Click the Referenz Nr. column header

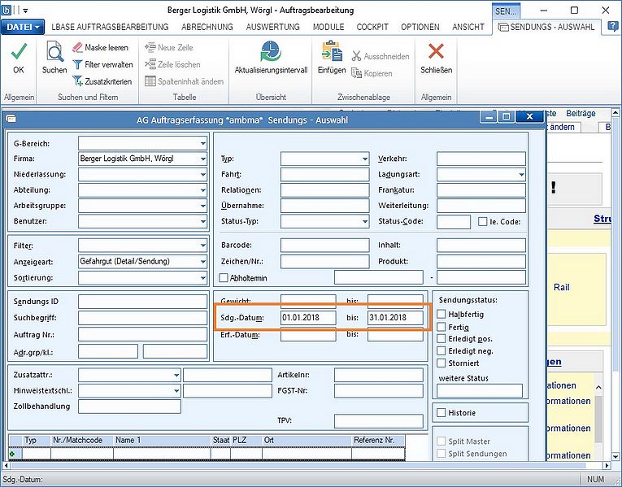[378, 440]
